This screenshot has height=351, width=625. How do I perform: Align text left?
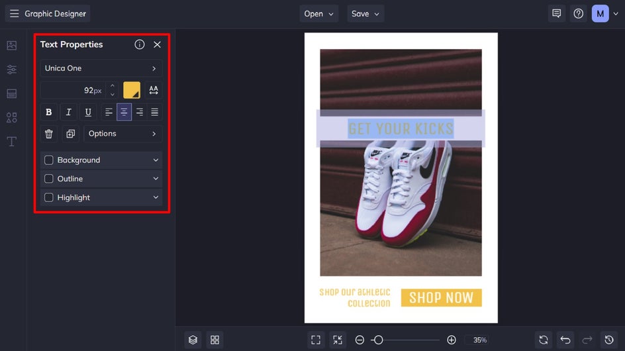(109, 112)
